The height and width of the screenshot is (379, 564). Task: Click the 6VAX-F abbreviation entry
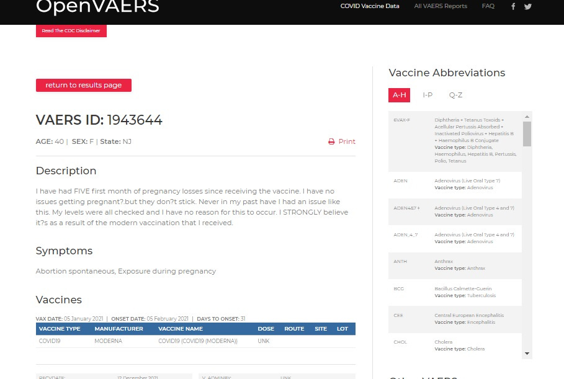[455, 141]
